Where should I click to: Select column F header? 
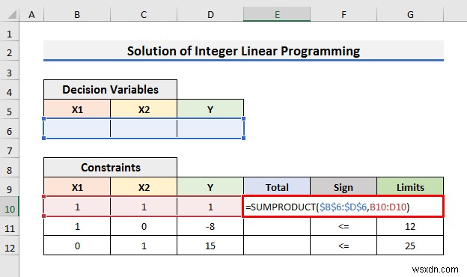pyautogui.click(x=344, y=14)
